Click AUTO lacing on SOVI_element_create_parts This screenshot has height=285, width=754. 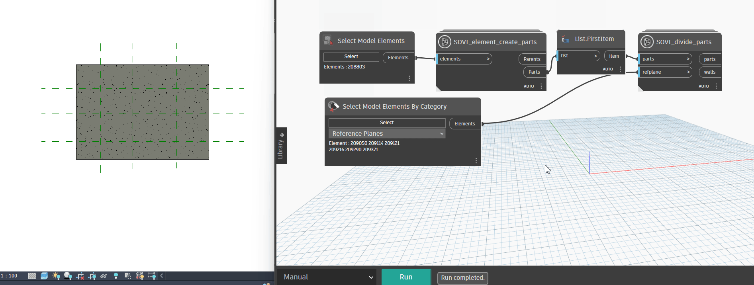529,86
